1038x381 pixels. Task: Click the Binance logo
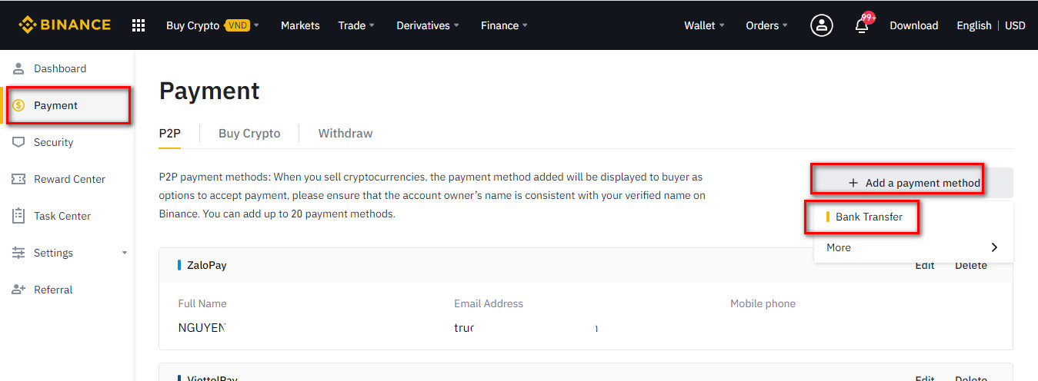coord(65,25)
